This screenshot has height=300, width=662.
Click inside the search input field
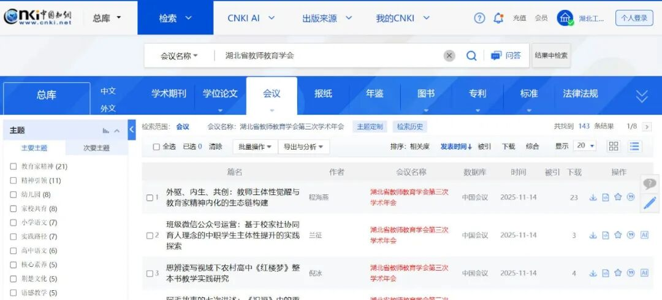329,55
